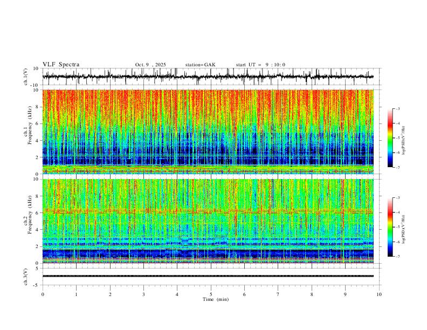Click the "station=GAK" header label

point(200,65)
